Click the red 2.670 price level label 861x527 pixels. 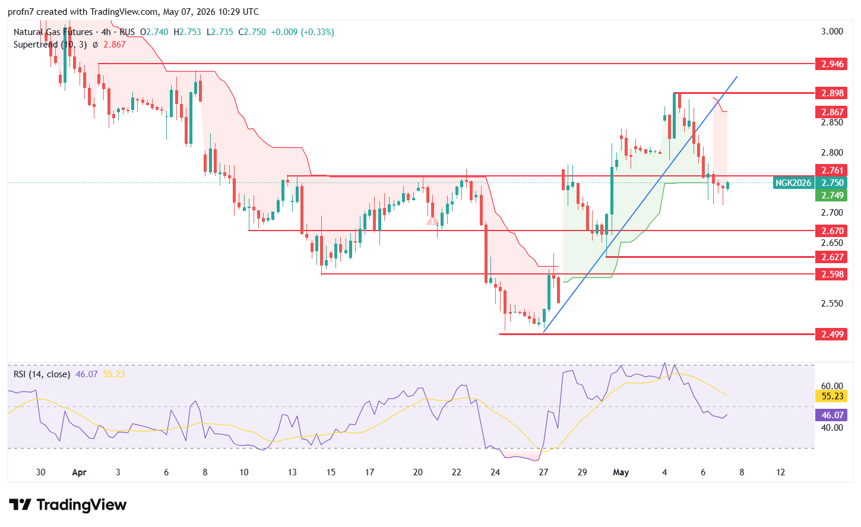tap(832, 231)
